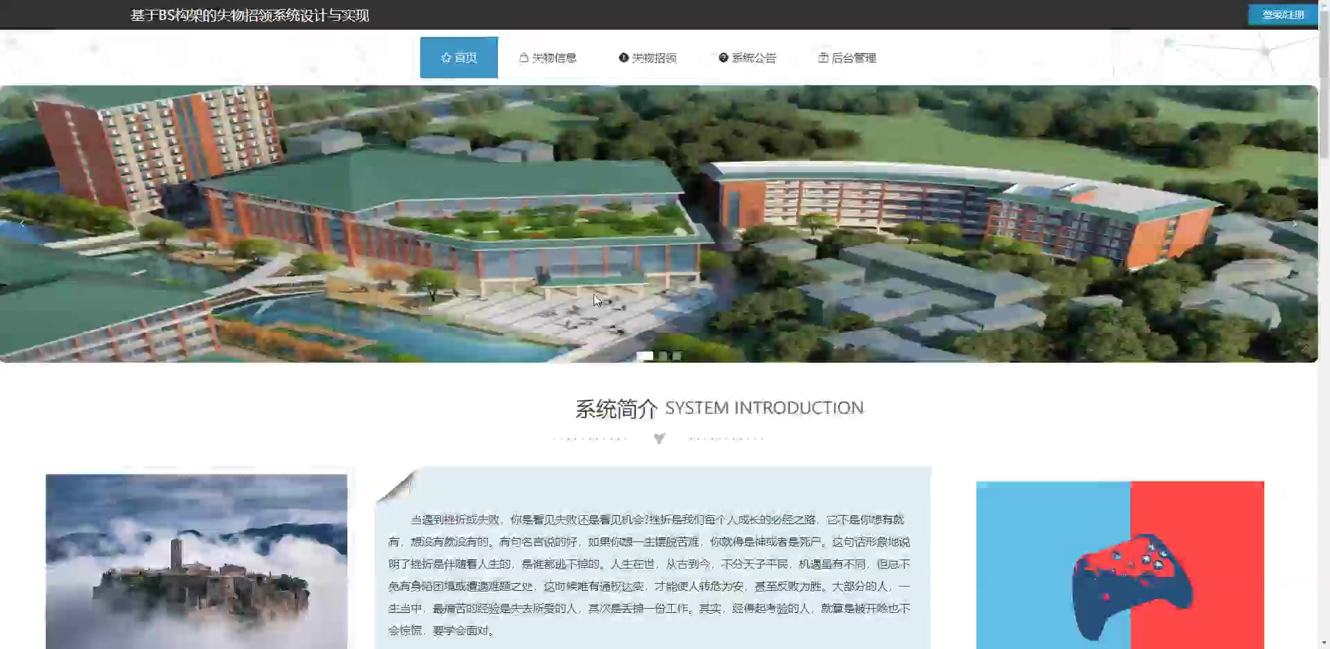The image size is (1330, 649).
Task: Click the scrollbar down arrow
Action: click(1324, 643)
